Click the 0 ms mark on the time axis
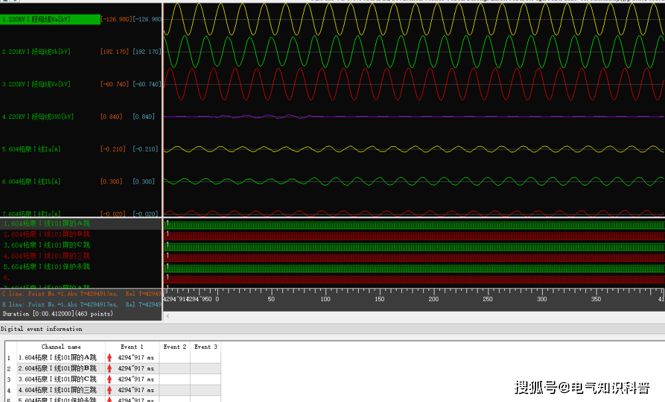Screen dimensions: 665x402 click(217, 299)
